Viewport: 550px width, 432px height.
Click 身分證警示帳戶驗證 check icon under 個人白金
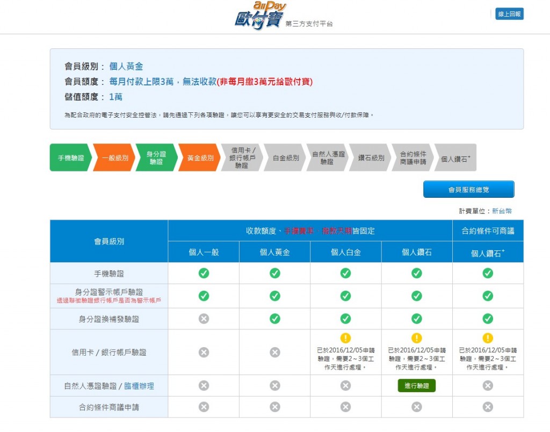coord(345,296)
